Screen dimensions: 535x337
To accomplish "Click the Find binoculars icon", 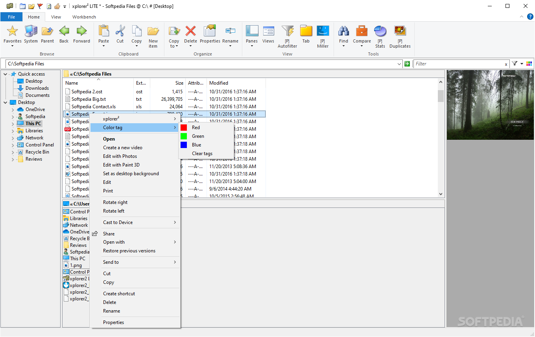I will pyautogui.click(x=343, y=31).
